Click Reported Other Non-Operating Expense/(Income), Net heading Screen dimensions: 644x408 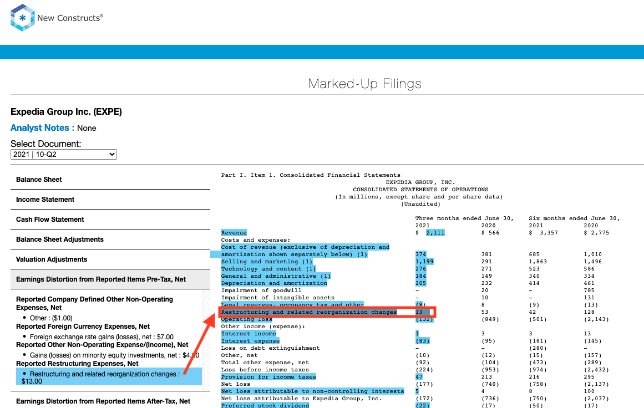[102, 345]
